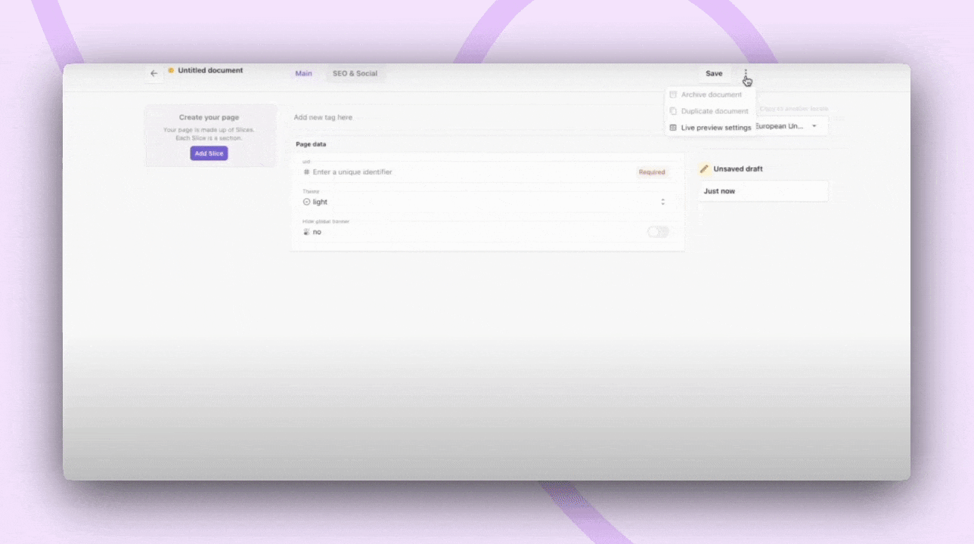Open the three-dot document options menu
The height and width of the screenshot is (544, 974).
click(x=746, y=73)
